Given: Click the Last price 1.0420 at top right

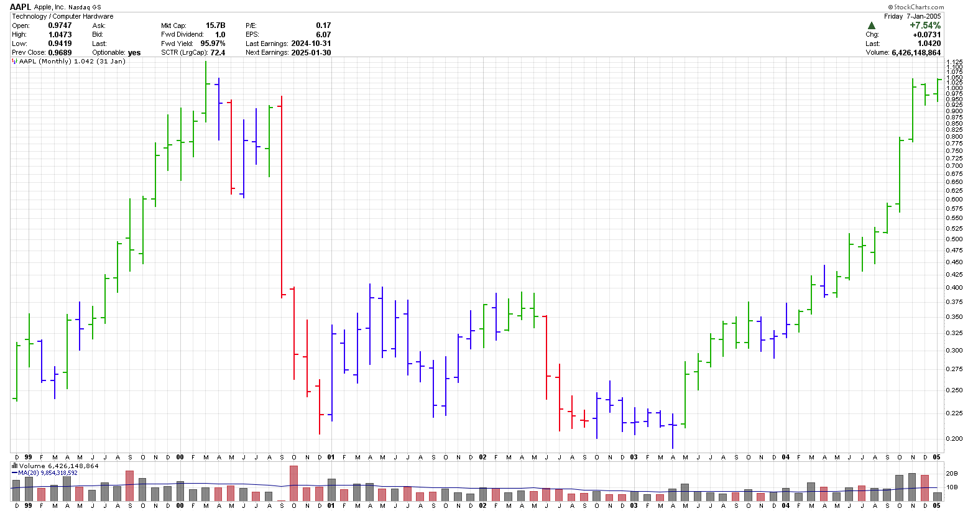Looking at the screenshot, I should (x=929, y=44).
